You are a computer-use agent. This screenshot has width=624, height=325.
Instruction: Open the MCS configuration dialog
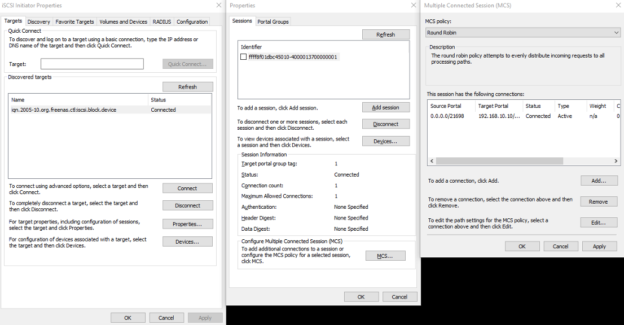[x=385, y=256]
